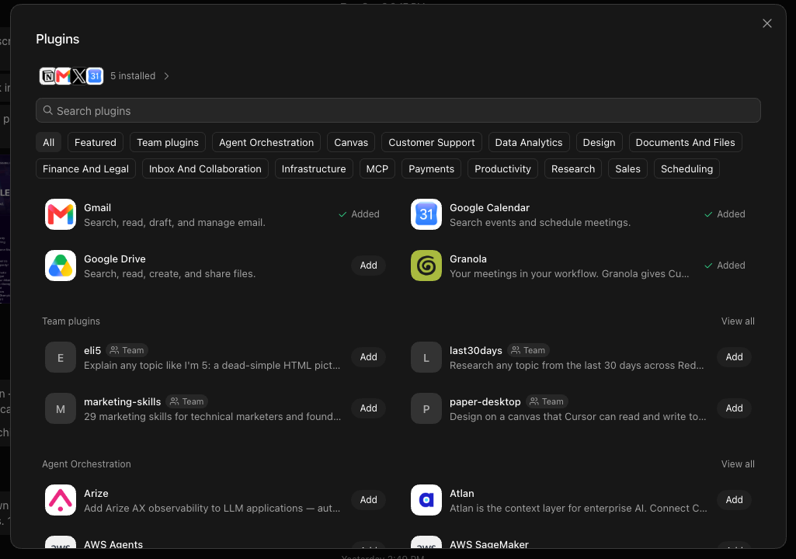
Task: Open the Gmail plugin title
Action: (x=98, y=207)
